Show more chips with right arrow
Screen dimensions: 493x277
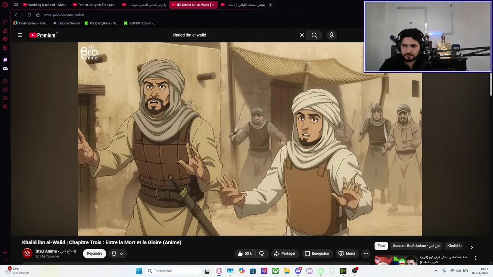tap(471, 247)
